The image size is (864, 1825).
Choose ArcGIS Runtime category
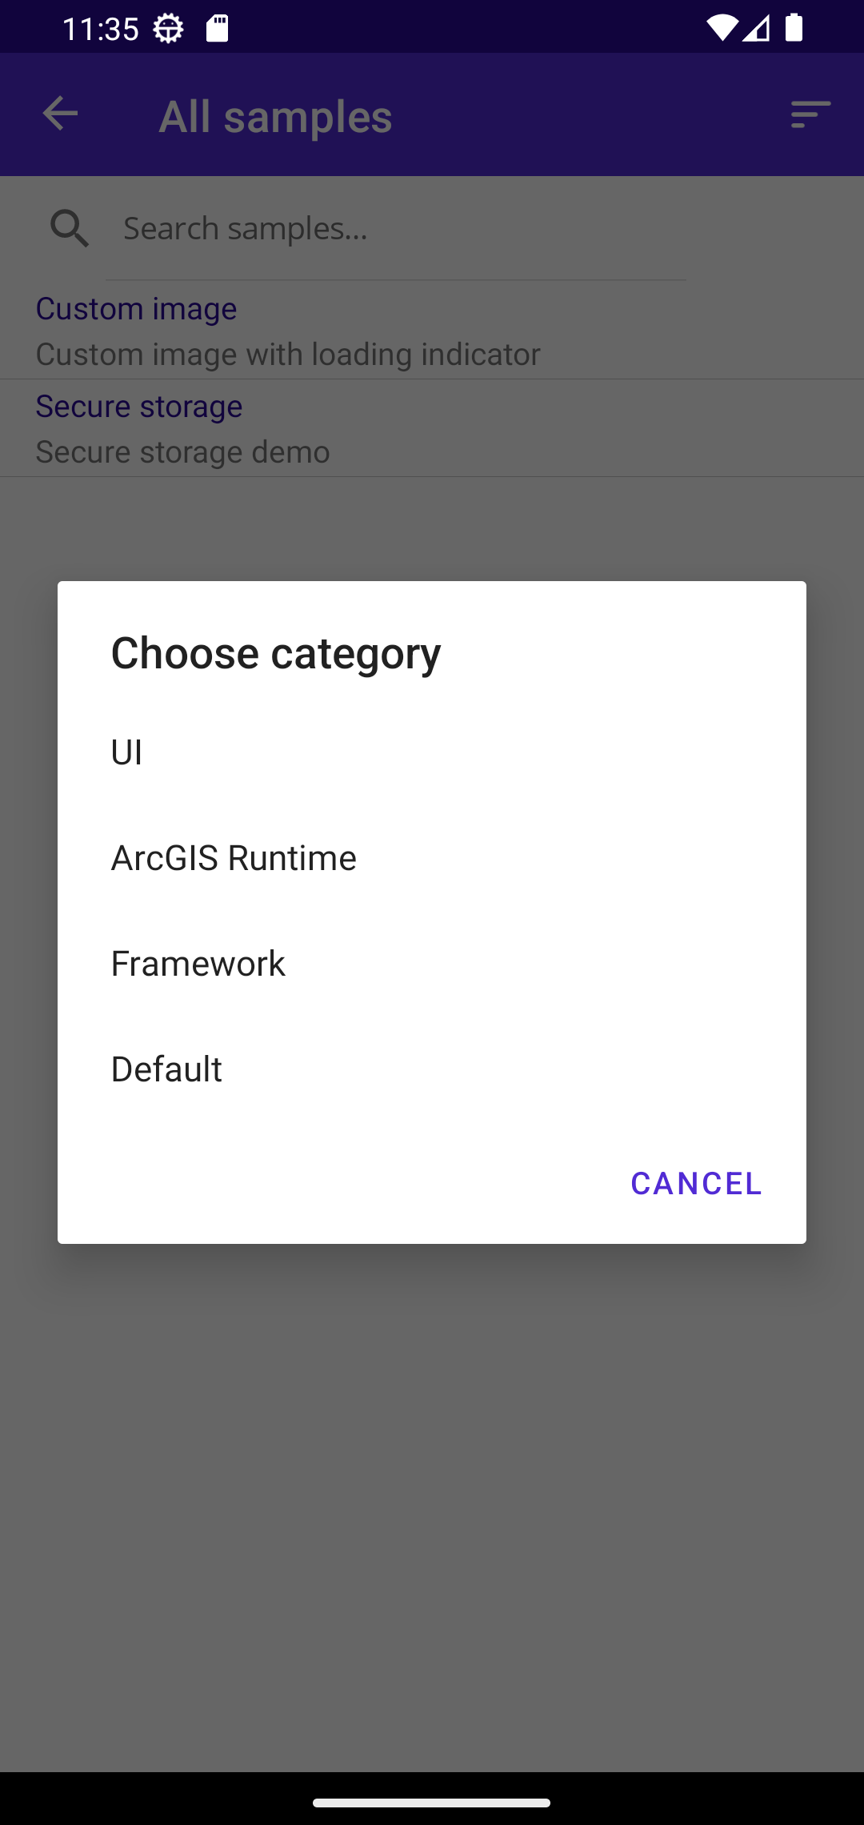432,858
